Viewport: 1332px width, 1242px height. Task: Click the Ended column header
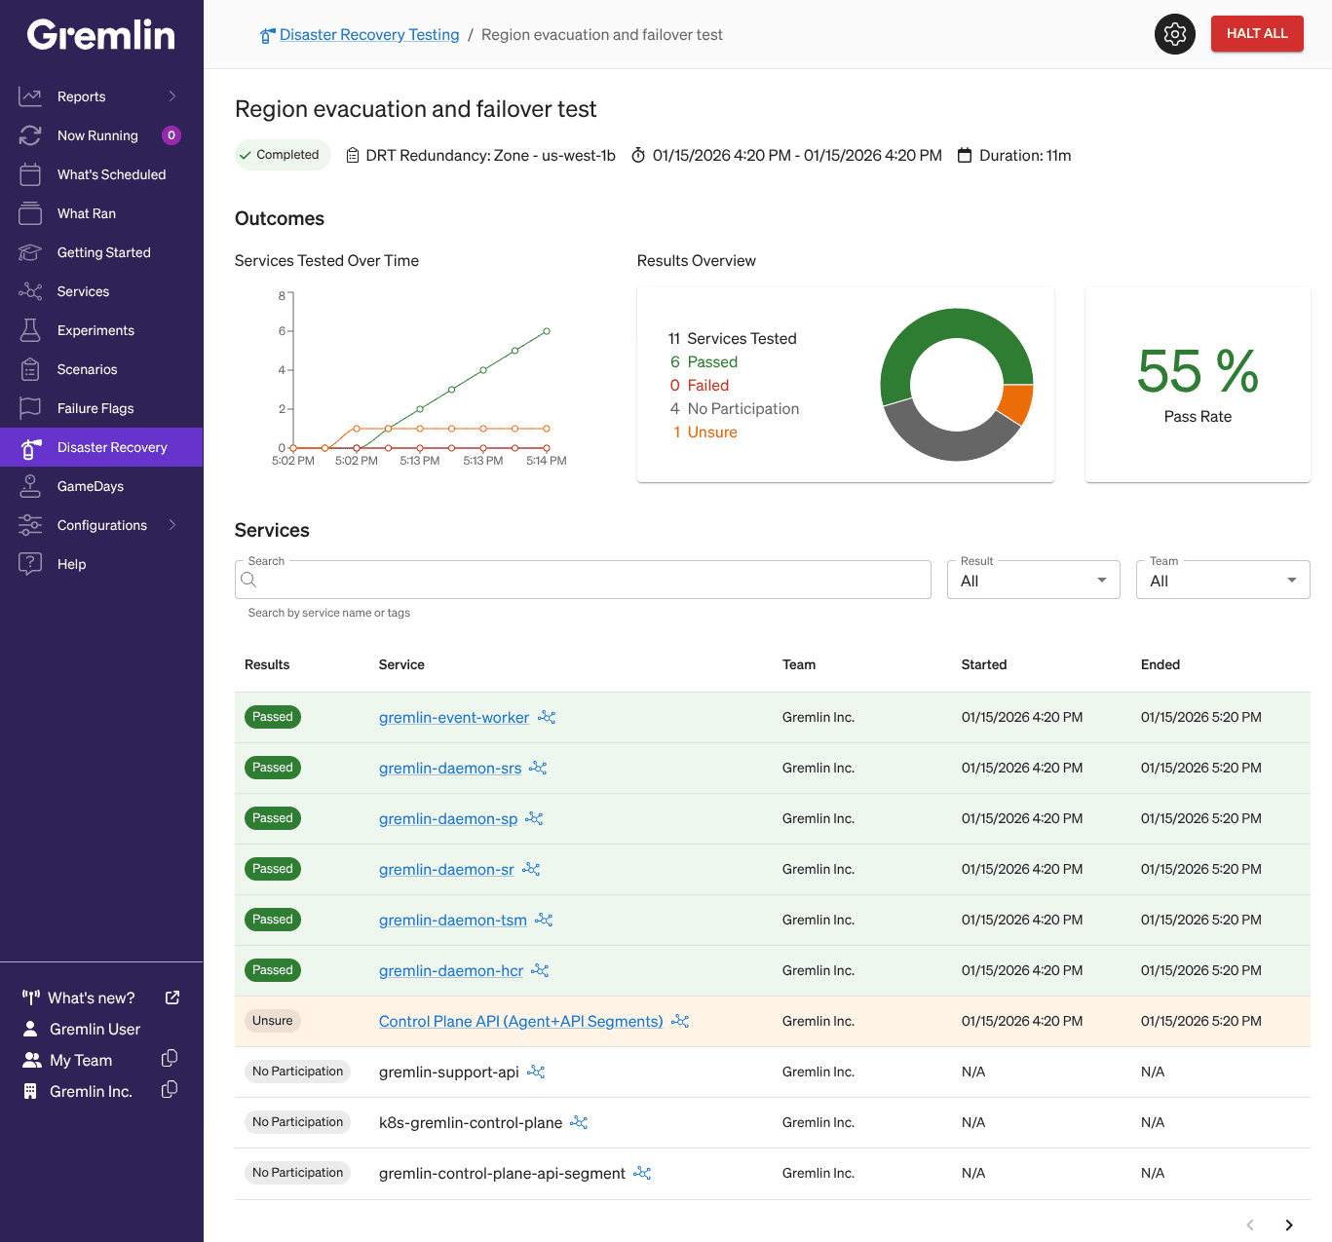(x=1161, y=664)
